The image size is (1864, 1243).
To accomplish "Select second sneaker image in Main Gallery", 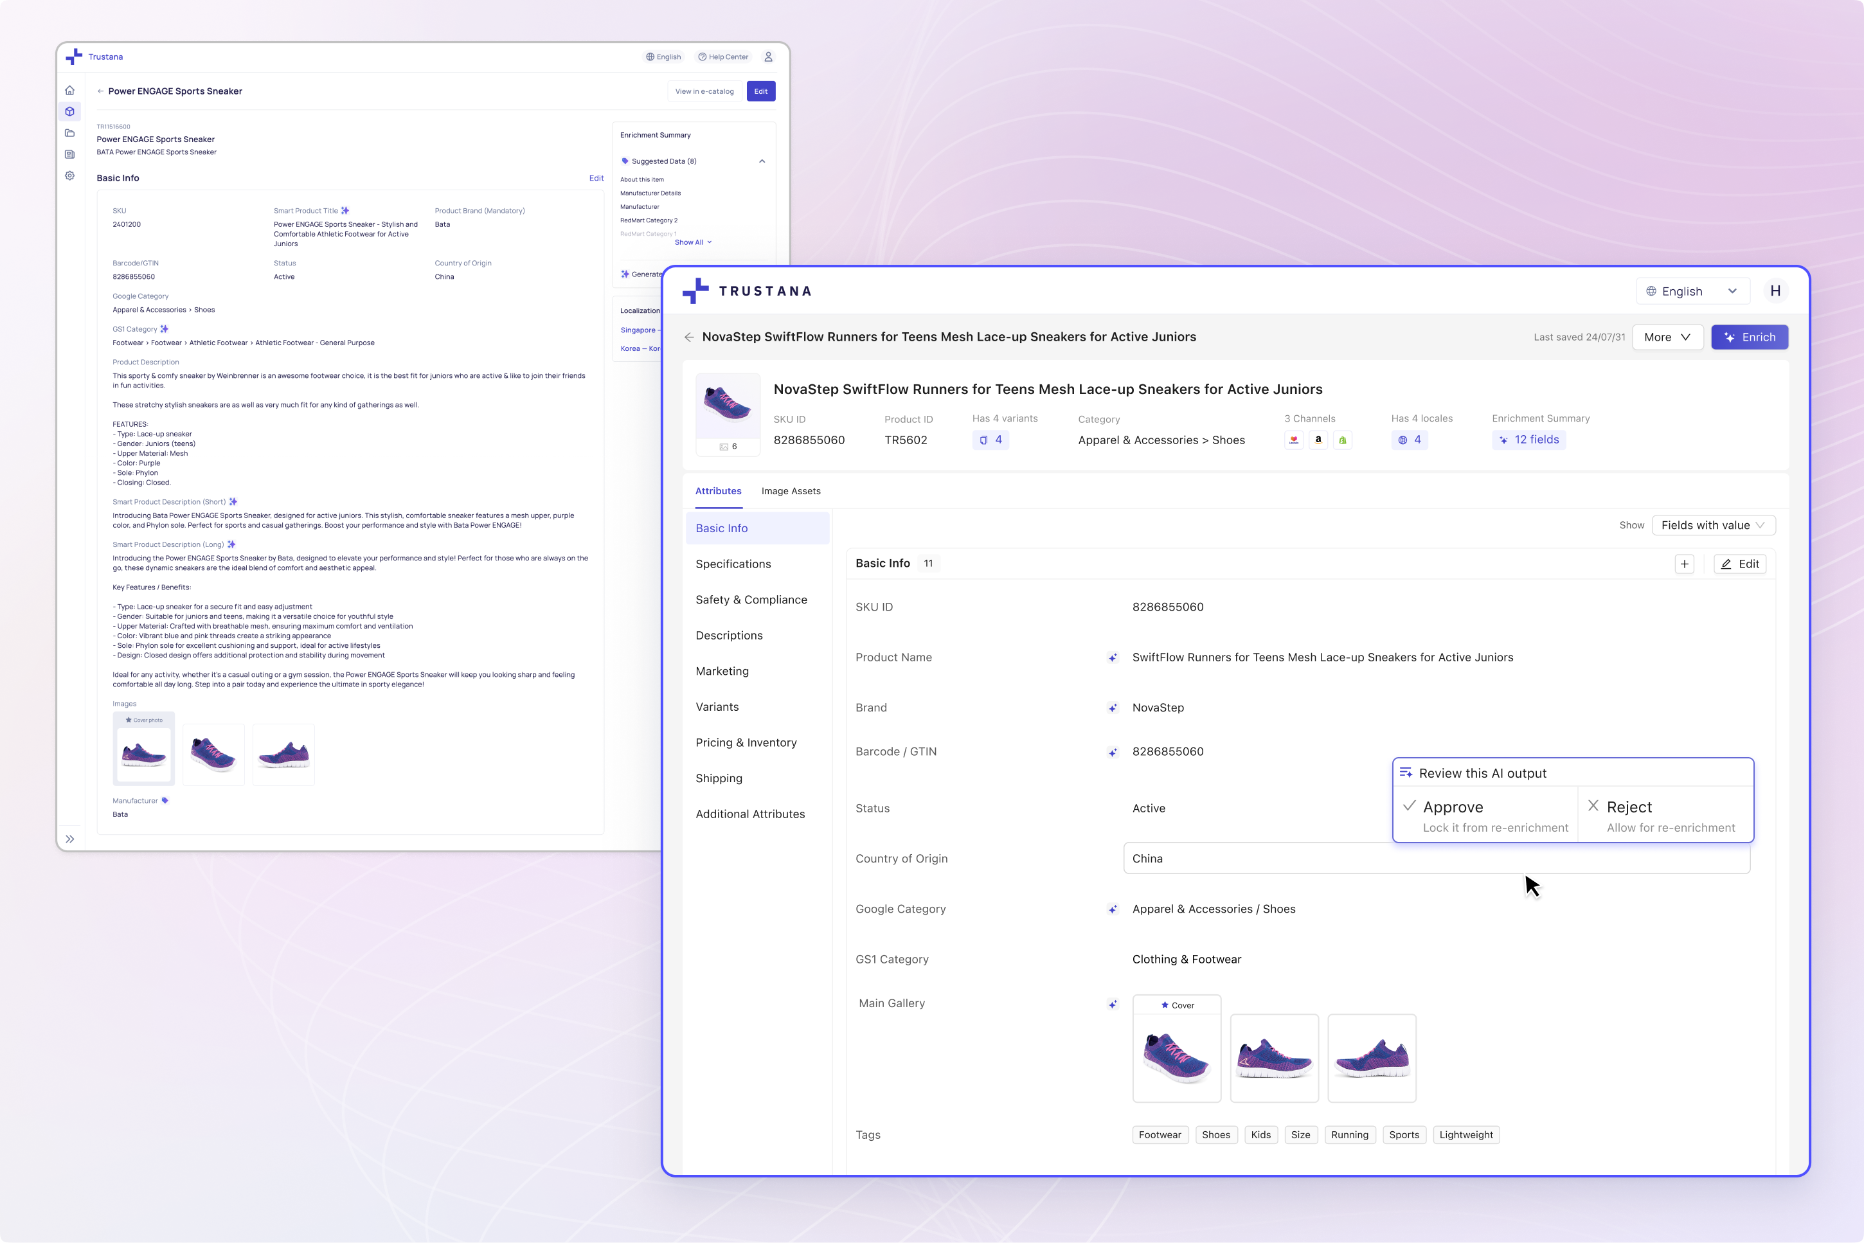I will pos(1274,1059).
